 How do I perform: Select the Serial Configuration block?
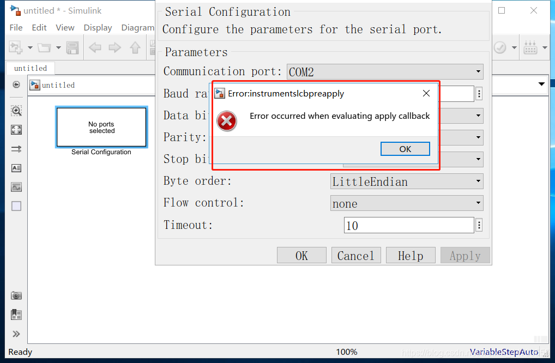[101, 127]
